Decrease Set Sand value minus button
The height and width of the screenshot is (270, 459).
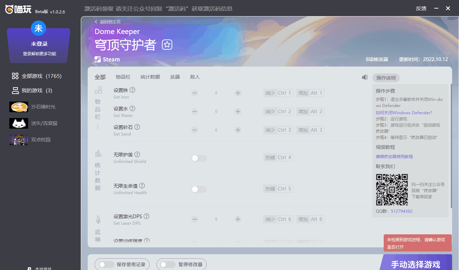point(195,130)
